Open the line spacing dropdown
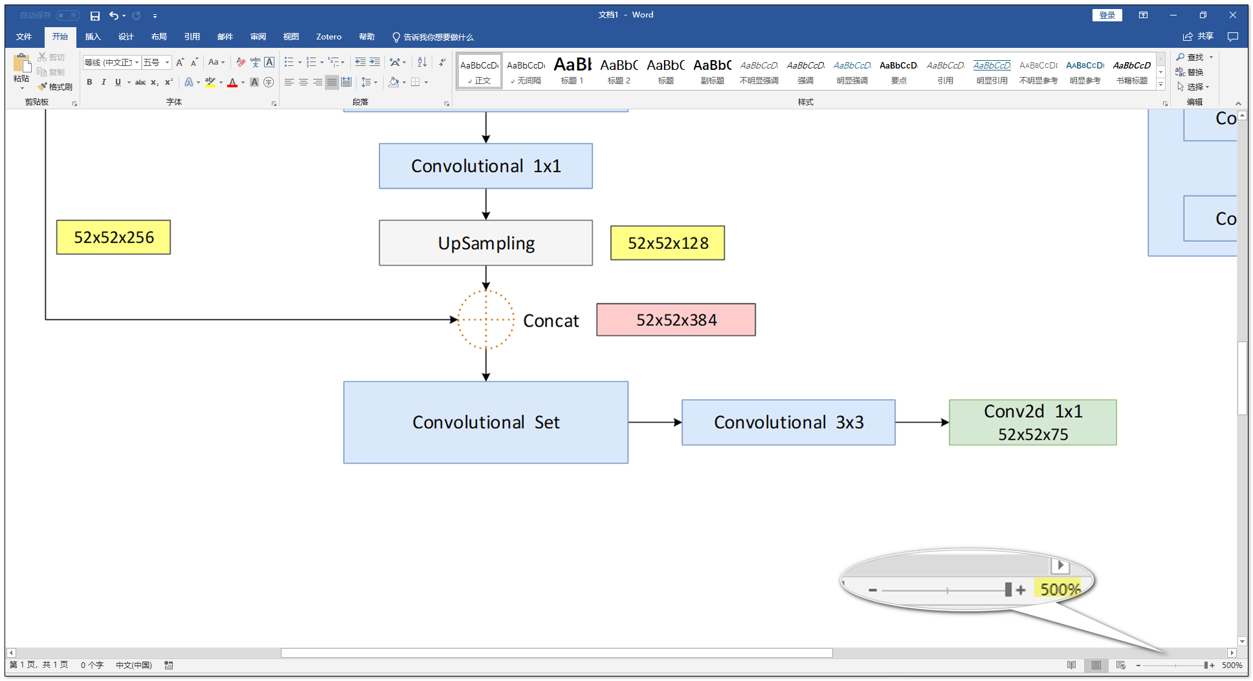 [x=369, y=82]
